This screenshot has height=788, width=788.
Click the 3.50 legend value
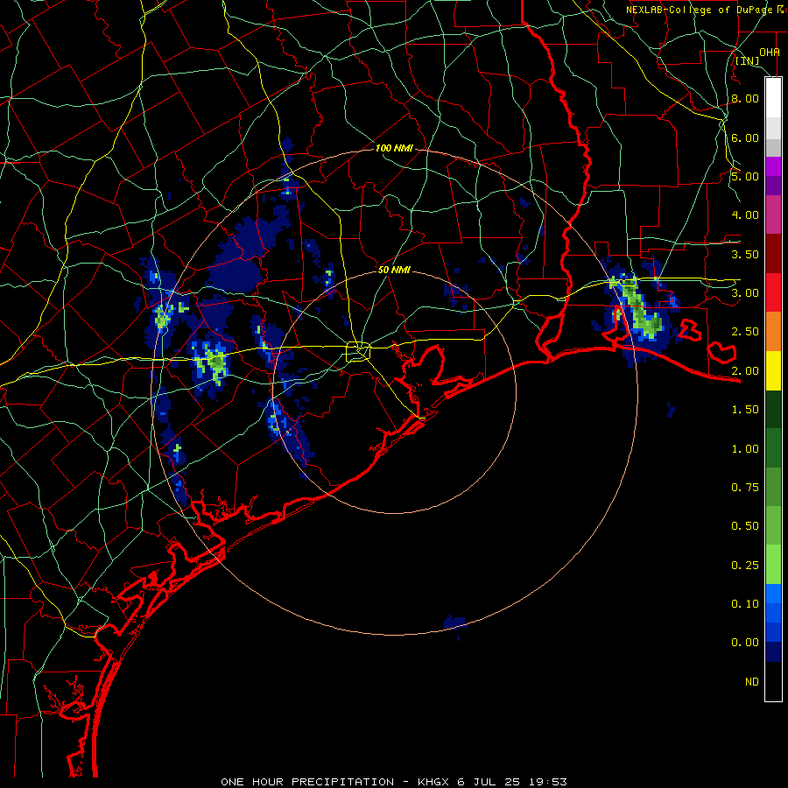pyautogui.click(x=745, y=254)
